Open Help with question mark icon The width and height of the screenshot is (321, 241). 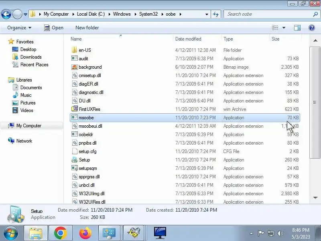312,28
